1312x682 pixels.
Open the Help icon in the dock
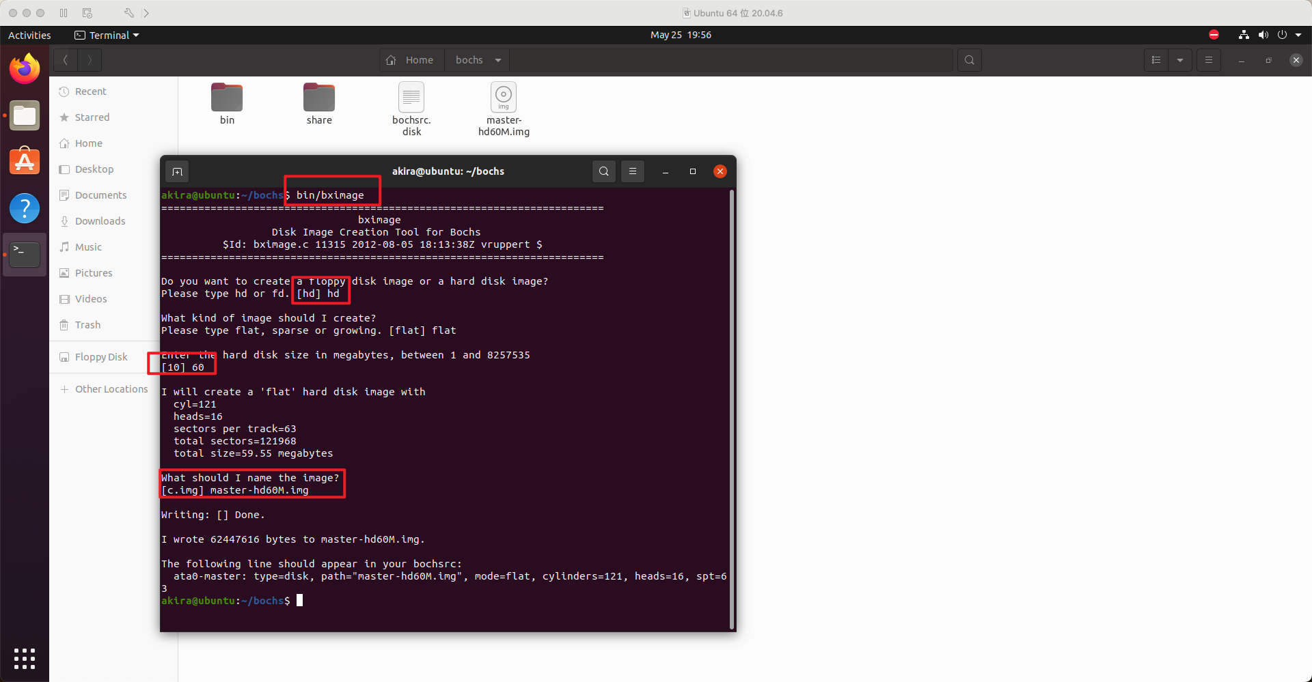25,208
